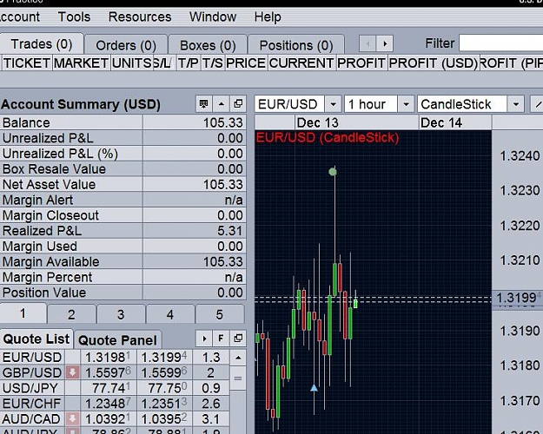Click the Account Summary display options icon

coord(204,104)
